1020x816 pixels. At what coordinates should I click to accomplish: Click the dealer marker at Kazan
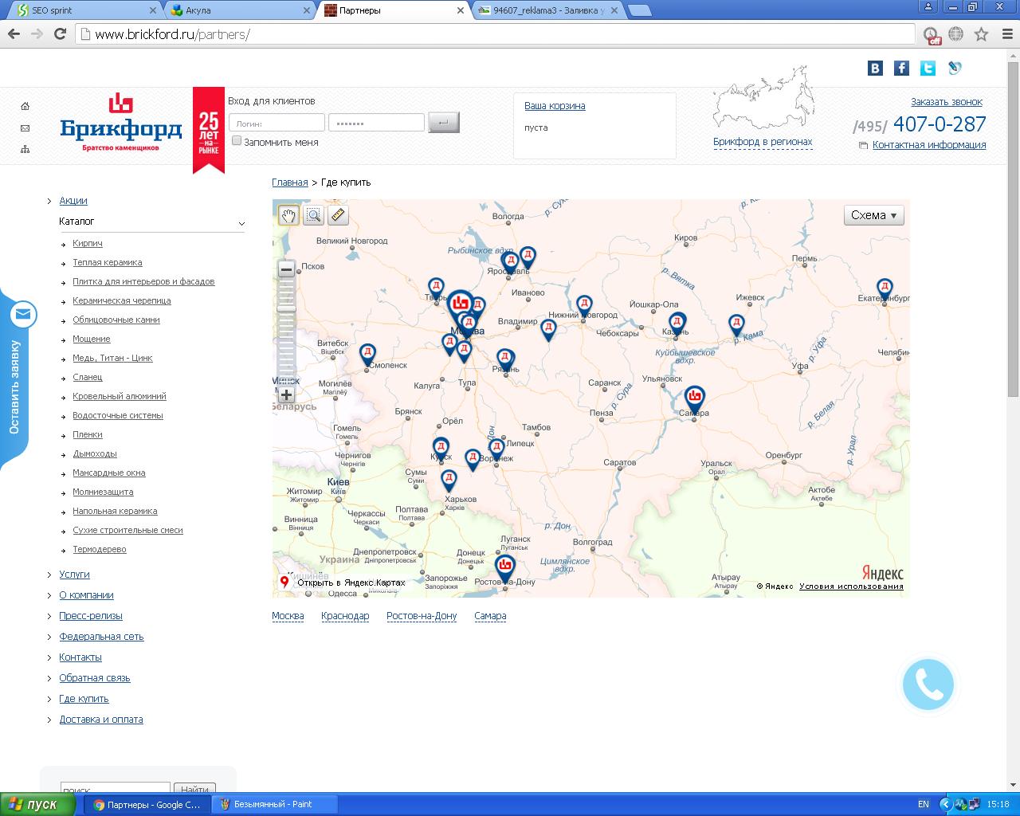coord(677,324)
